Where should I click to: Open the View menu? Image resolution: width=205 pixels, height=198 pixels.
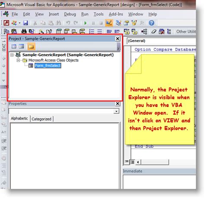pos(39,14)
